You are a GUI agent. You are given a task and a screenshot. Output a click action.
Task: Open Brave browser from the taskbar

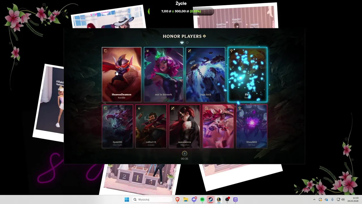coord(177,199)
